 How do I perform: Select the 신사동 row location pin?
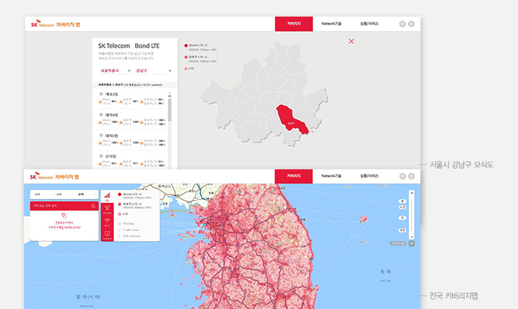click(101, 156)
